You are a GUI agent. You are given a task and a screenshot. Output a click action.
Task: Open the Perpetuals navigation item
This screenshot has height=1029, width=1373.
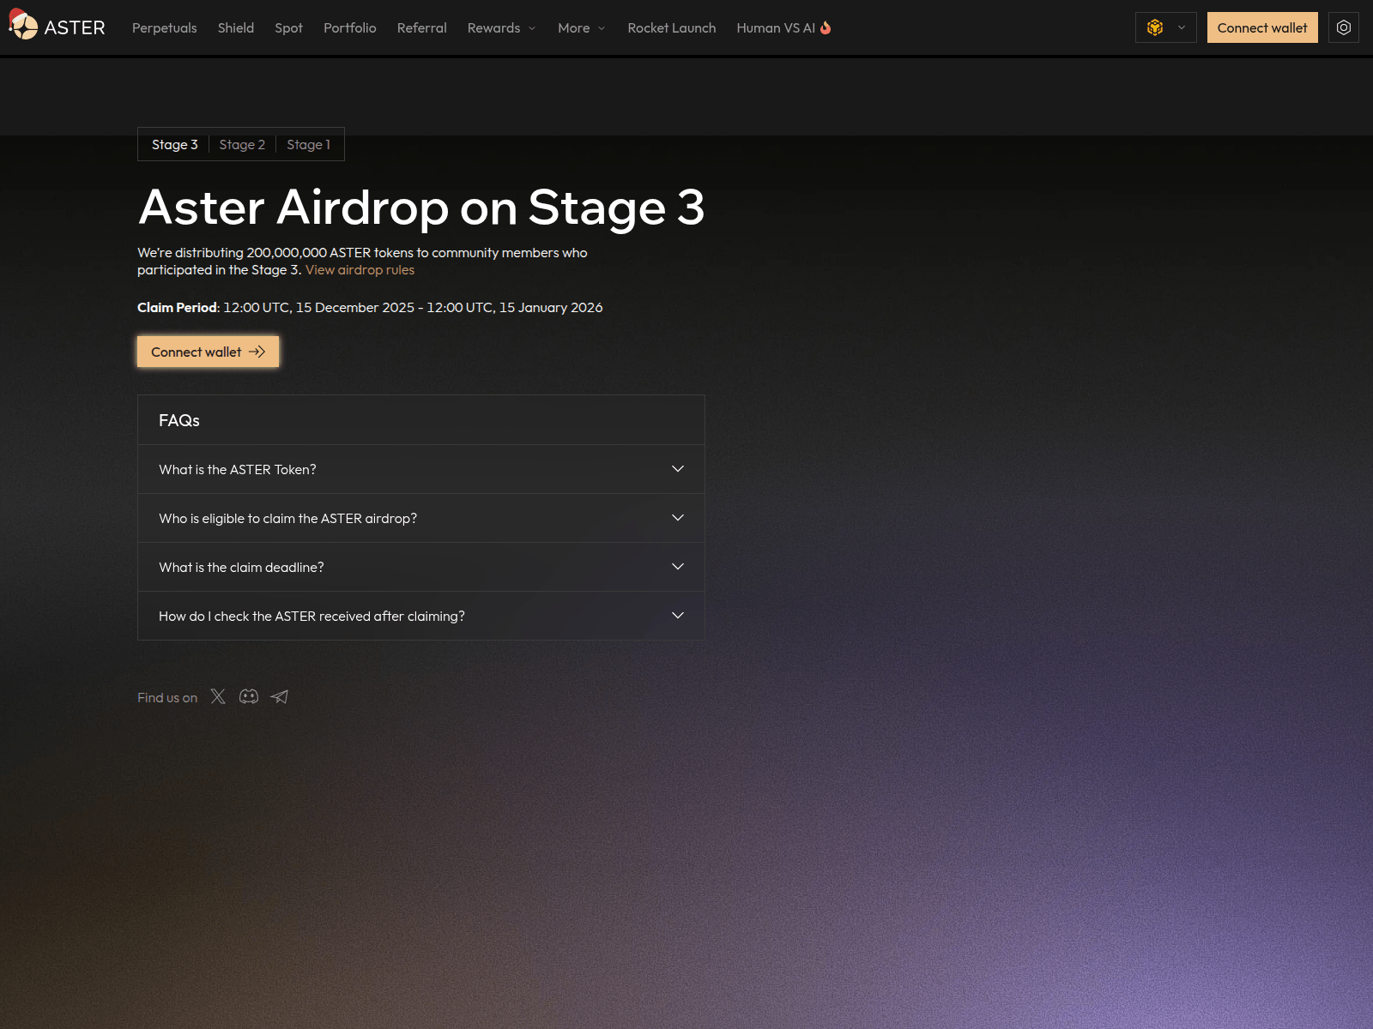pos(164,27)
